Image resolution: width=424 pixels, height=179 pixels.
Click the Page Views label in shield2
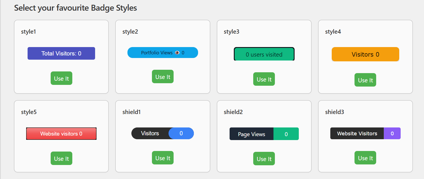252,134
